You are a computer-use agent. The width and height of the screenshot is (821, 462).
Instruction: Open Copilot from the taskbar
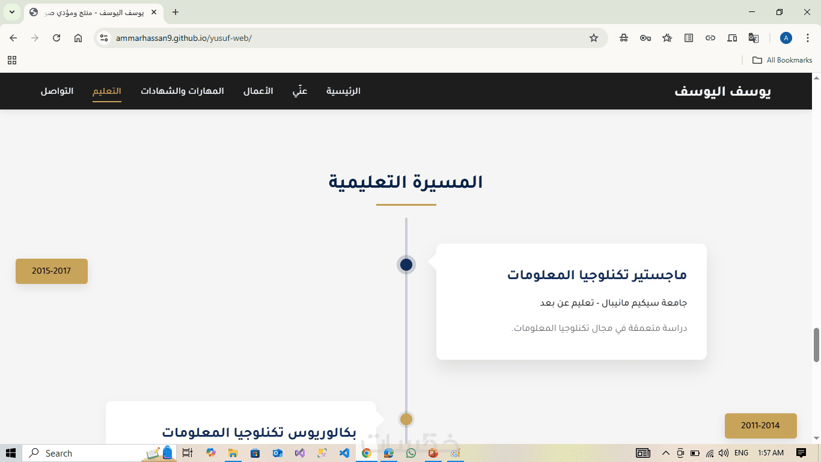(210, 453)
